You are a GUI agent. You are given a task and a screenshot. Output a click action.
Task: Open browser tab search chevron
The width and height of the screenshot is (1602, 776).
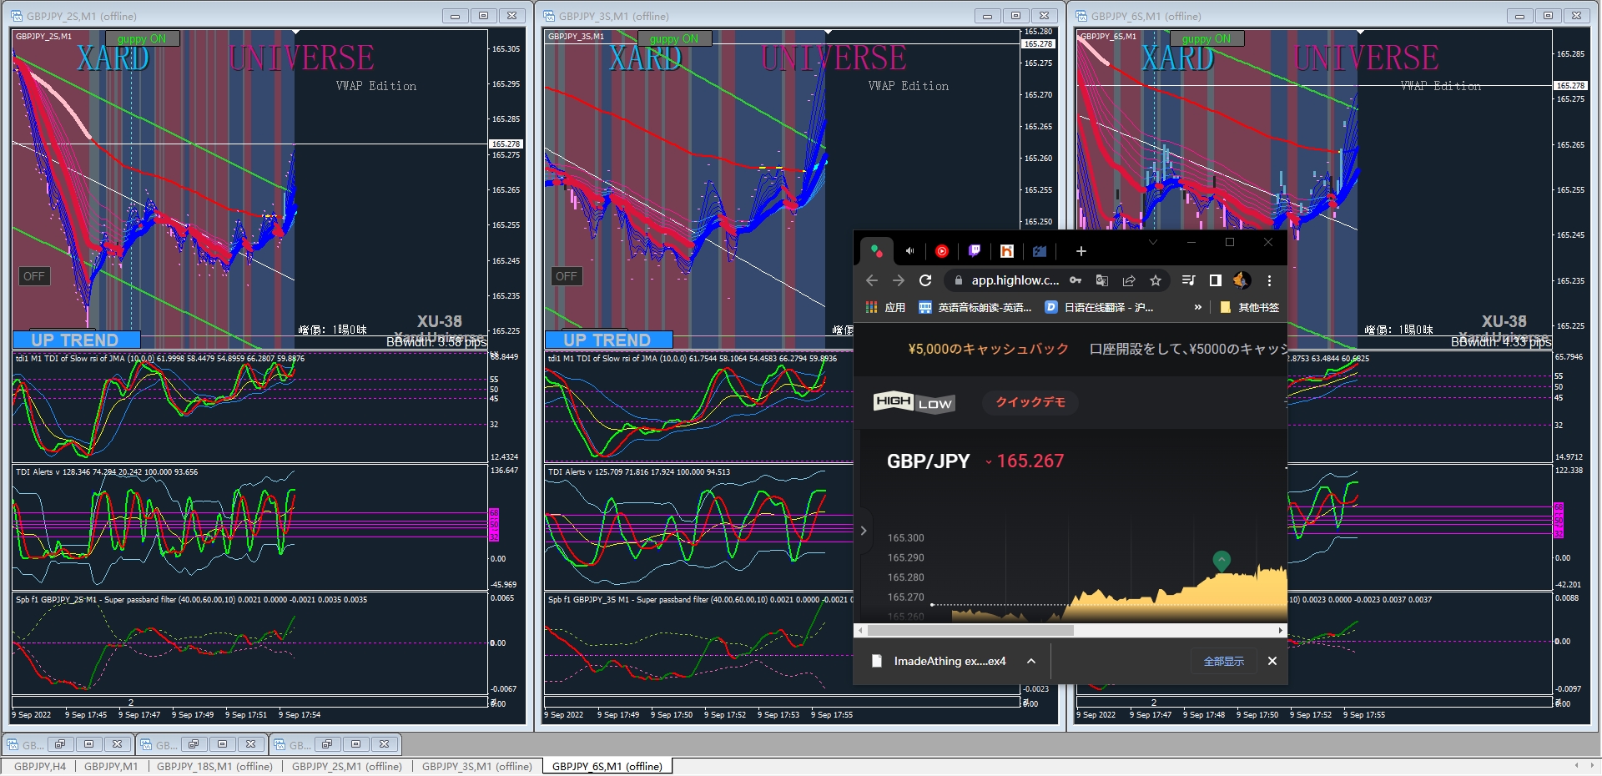[x=1152, y=242]
